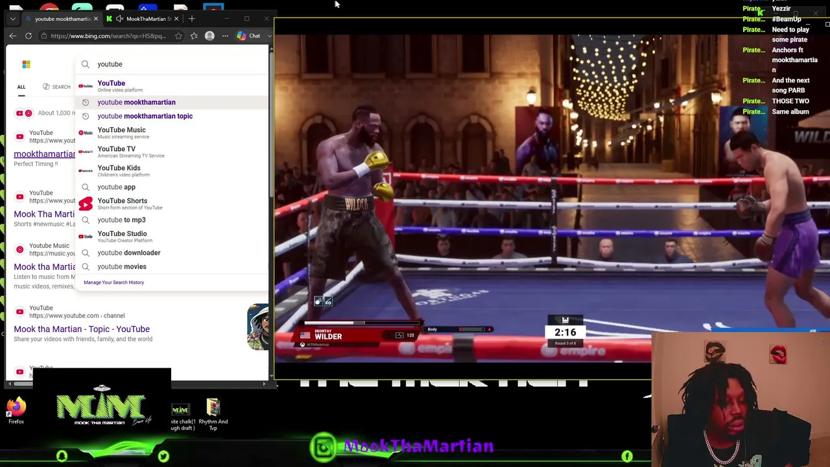
Task: Open the Firefox desktop shortcut
Action: [16, 411]
